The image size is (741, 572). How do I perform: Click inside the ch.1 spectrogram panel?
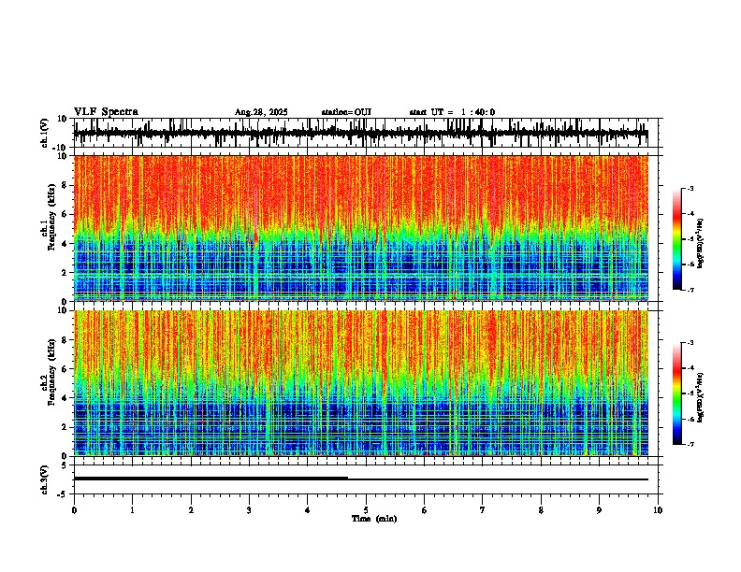361,228
